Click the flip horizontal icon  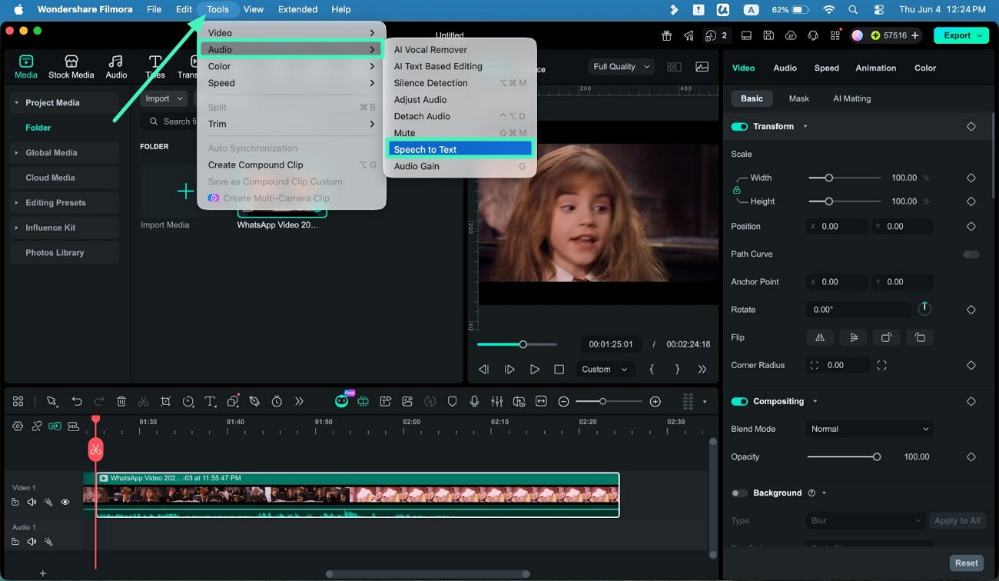point(820,337)
